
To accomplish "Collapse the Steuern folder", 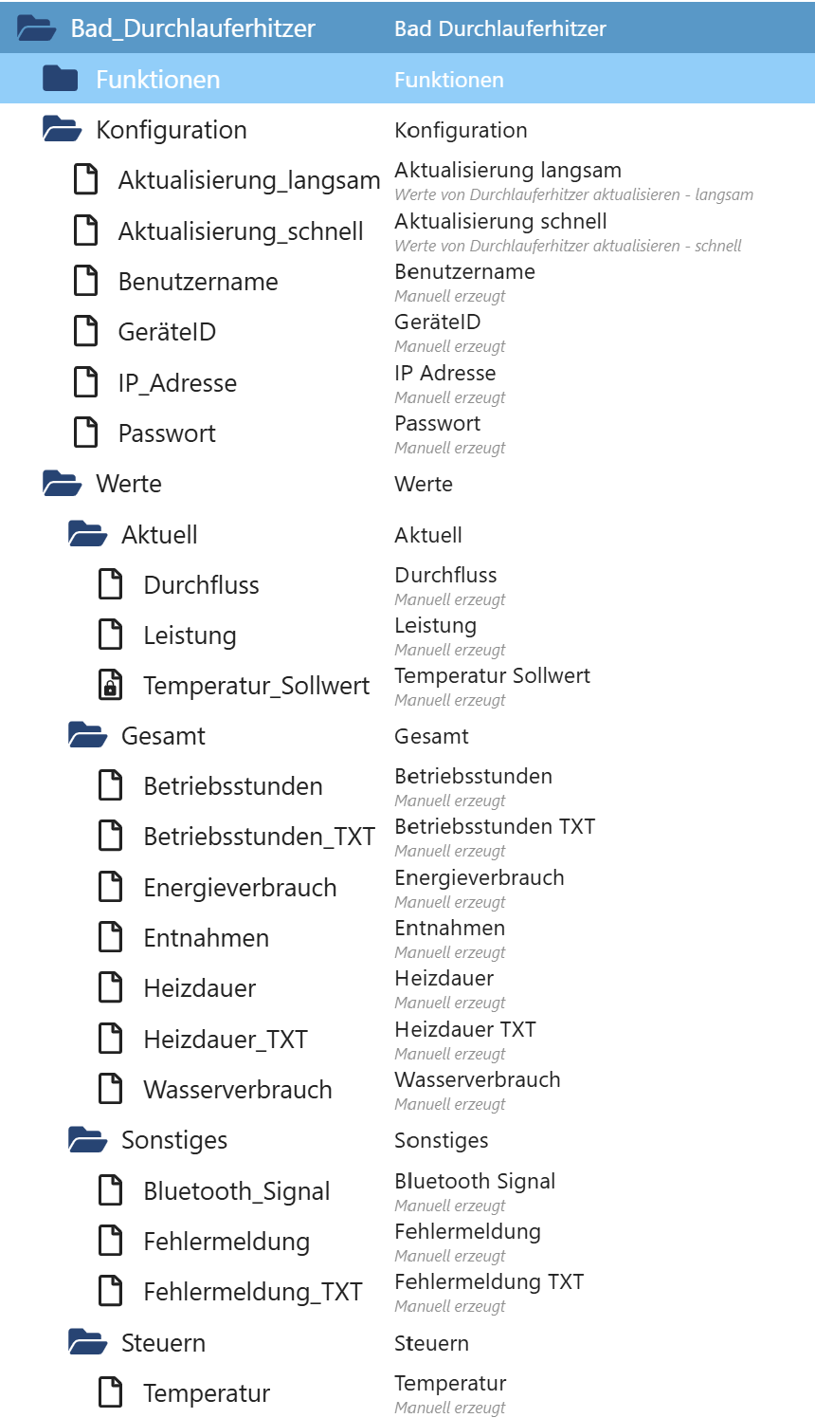I will pyautogui.click(x=87, y=1343).
